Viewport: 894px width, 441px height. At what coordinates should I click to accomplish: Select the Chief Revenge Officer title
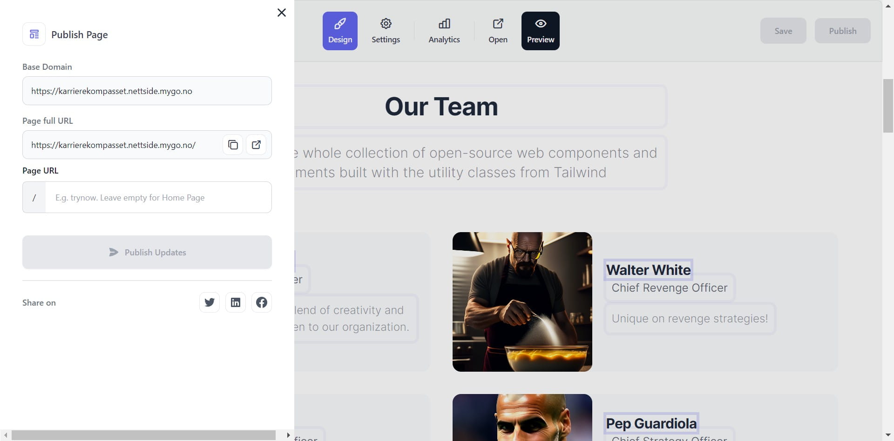670,288
